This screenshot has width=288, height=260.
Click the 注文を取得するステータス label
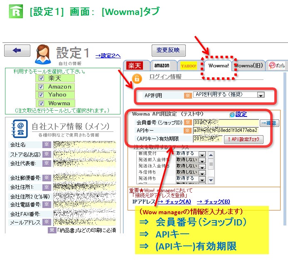pyautogui.click(x=161, y=147)
